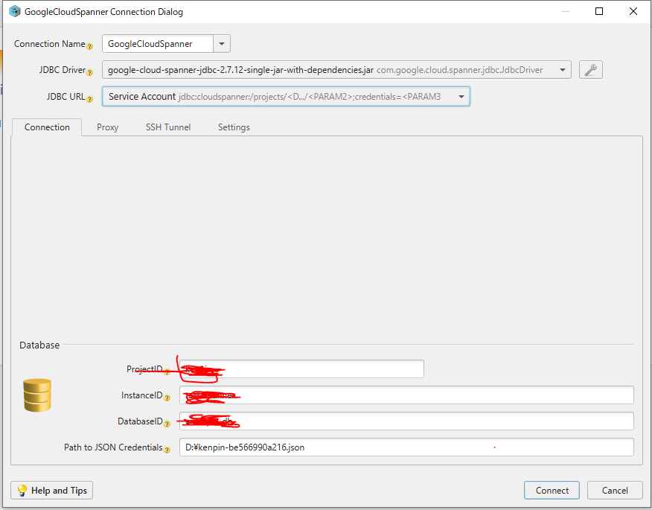Open the SSH Tunnel tab
This screenshot has width=652, height=510.
pos(168,127)
